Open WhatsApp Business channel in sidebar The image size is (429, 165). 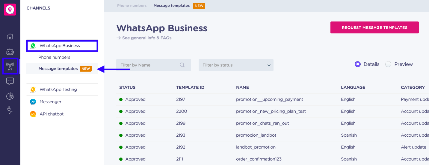click(x=62, y=46)
